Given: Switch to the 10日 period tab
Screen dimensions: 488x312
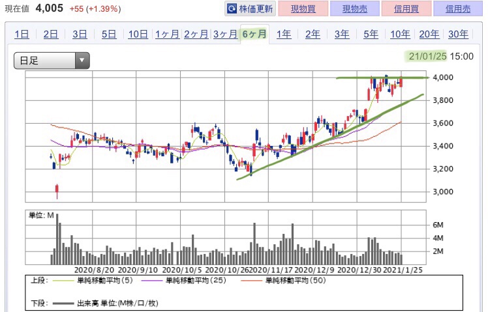Looking at the screenshot, I should pyautogui.click(x=138, y=35).
